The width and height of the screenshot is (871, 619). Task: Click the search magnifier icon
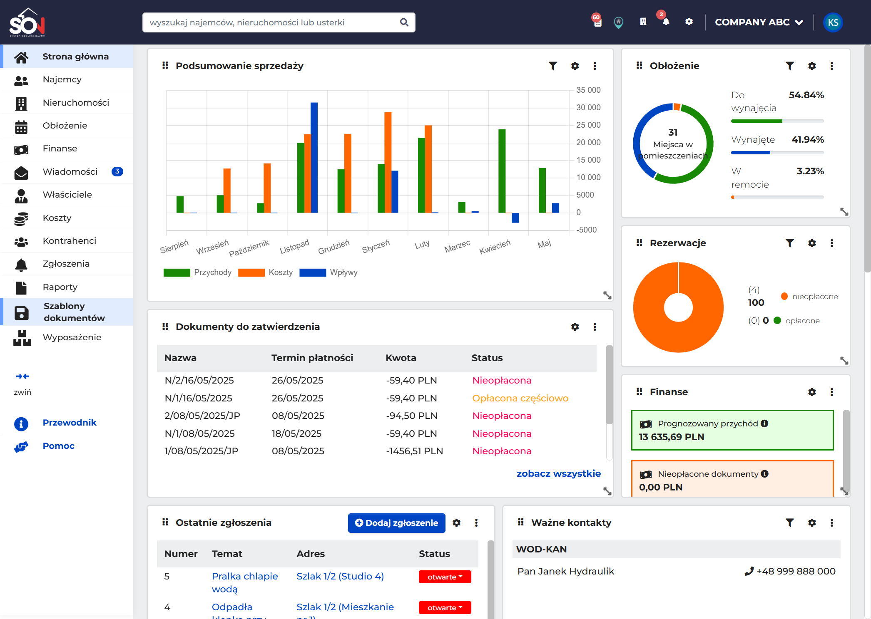point(404,22)
